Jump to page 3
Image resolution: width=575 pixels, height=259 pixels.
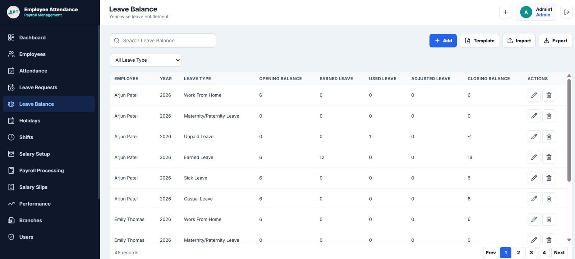(532, 253)
